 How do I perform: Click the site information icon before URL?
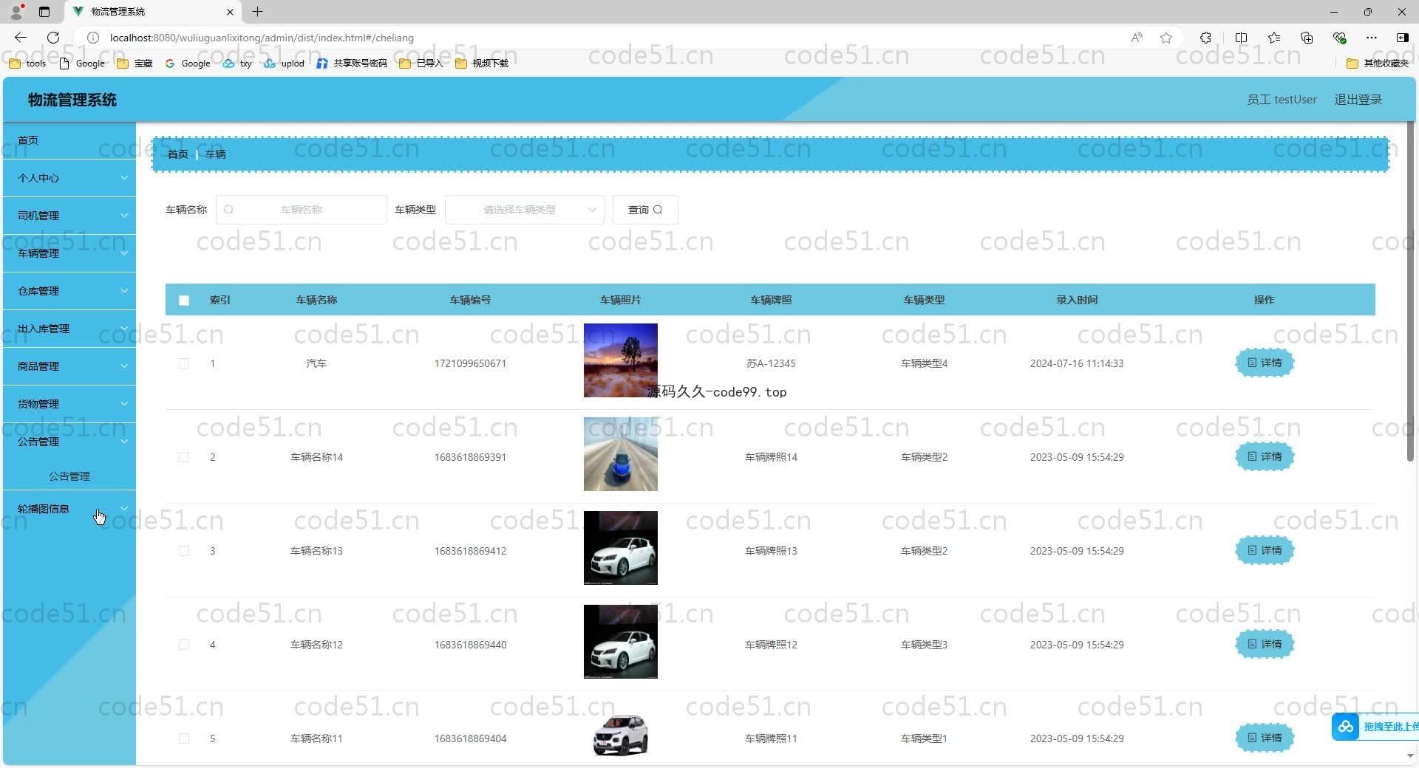click(x=93, y=38)
